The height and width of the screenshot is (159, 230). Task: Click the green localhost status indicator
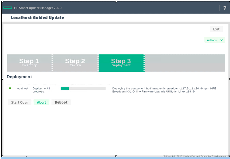(10, 88)
